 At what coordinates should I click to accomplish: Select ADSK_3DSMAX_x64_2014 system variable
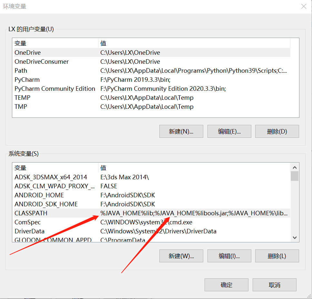pyautogui.click(x=152, y=177)
